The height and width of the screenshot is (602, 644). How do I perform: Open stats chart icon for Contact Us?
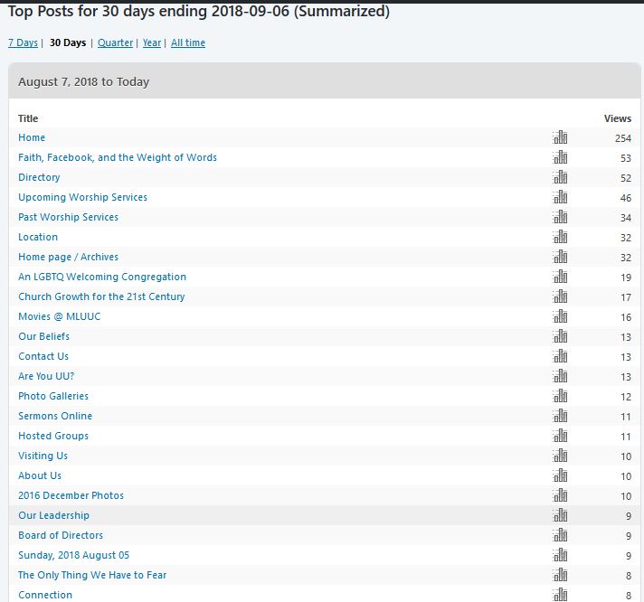[x=560, y=356]
